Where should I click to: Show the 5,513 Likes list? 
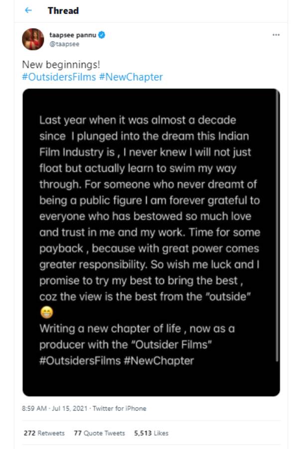tap(151, 433)
